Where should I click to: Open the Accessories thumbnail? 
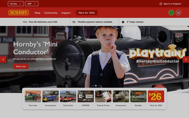(x=121, y=96)
